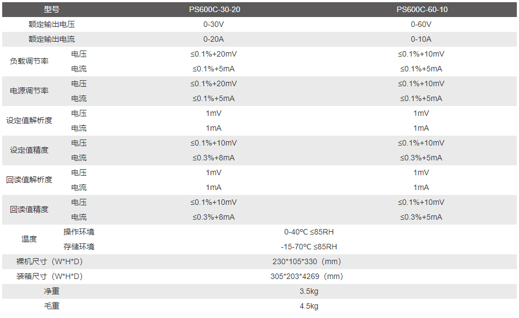Click the 操作环境 value 0-40℃ ≤85RH
Viewport: 519px width, 318px height.
(x=309, y=232)
